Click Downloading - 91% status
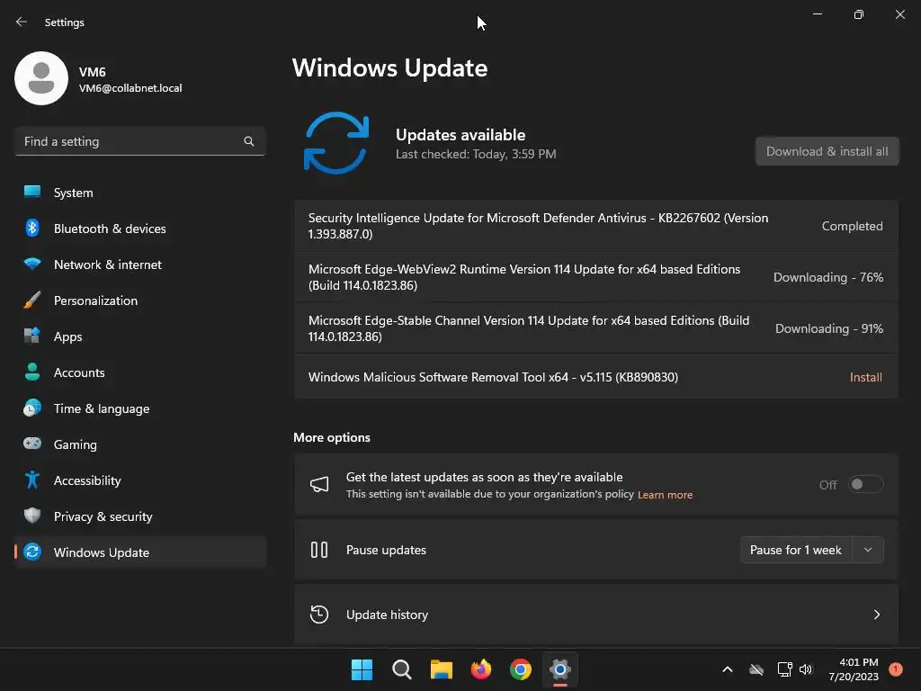The image size is (921, 691). pyautogui.click(x=829, y=328)
